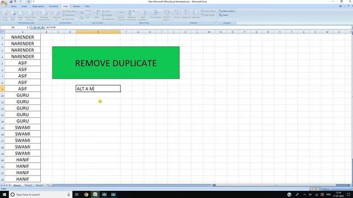Open Data Analysis tool
Screen dimensions: 353x198
click(227, 11)
